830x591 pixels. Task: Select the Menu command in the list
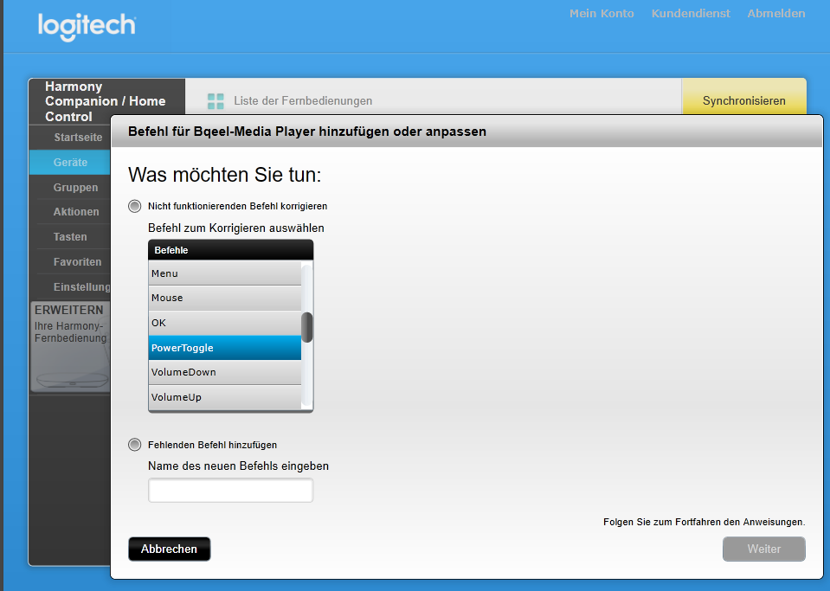point(225,273)
